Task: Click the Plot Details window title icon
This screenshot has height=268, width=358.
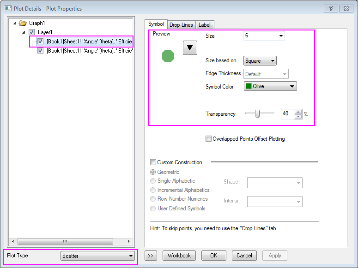Action: click(x=8, y=8)
